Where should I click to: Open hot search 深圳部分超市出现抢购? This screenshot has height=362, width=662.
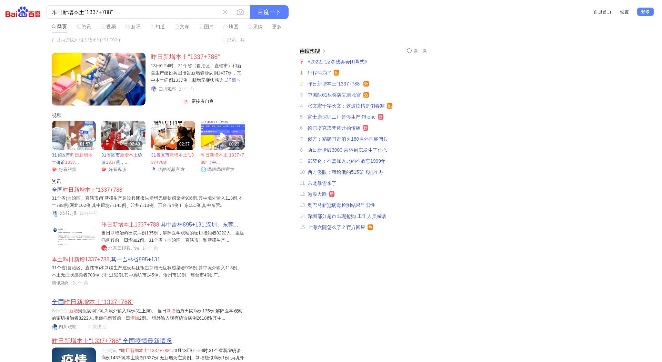[347, 216]
